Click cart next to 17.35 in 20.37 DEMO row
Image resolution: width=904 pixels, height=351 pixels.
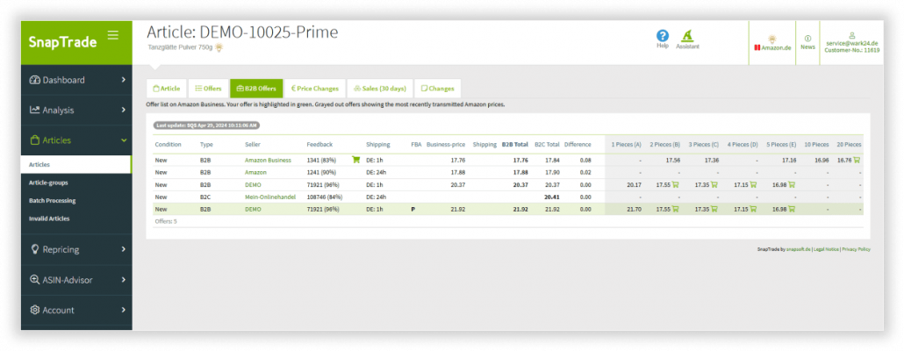pos(714,184)
